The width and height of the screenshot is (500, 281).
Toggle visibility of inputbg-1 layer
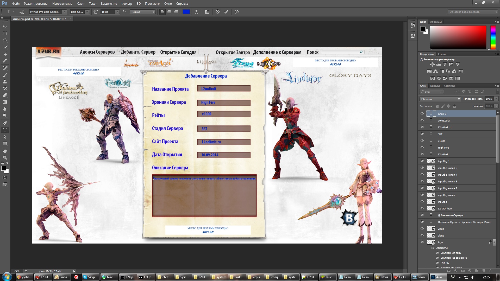422,161
